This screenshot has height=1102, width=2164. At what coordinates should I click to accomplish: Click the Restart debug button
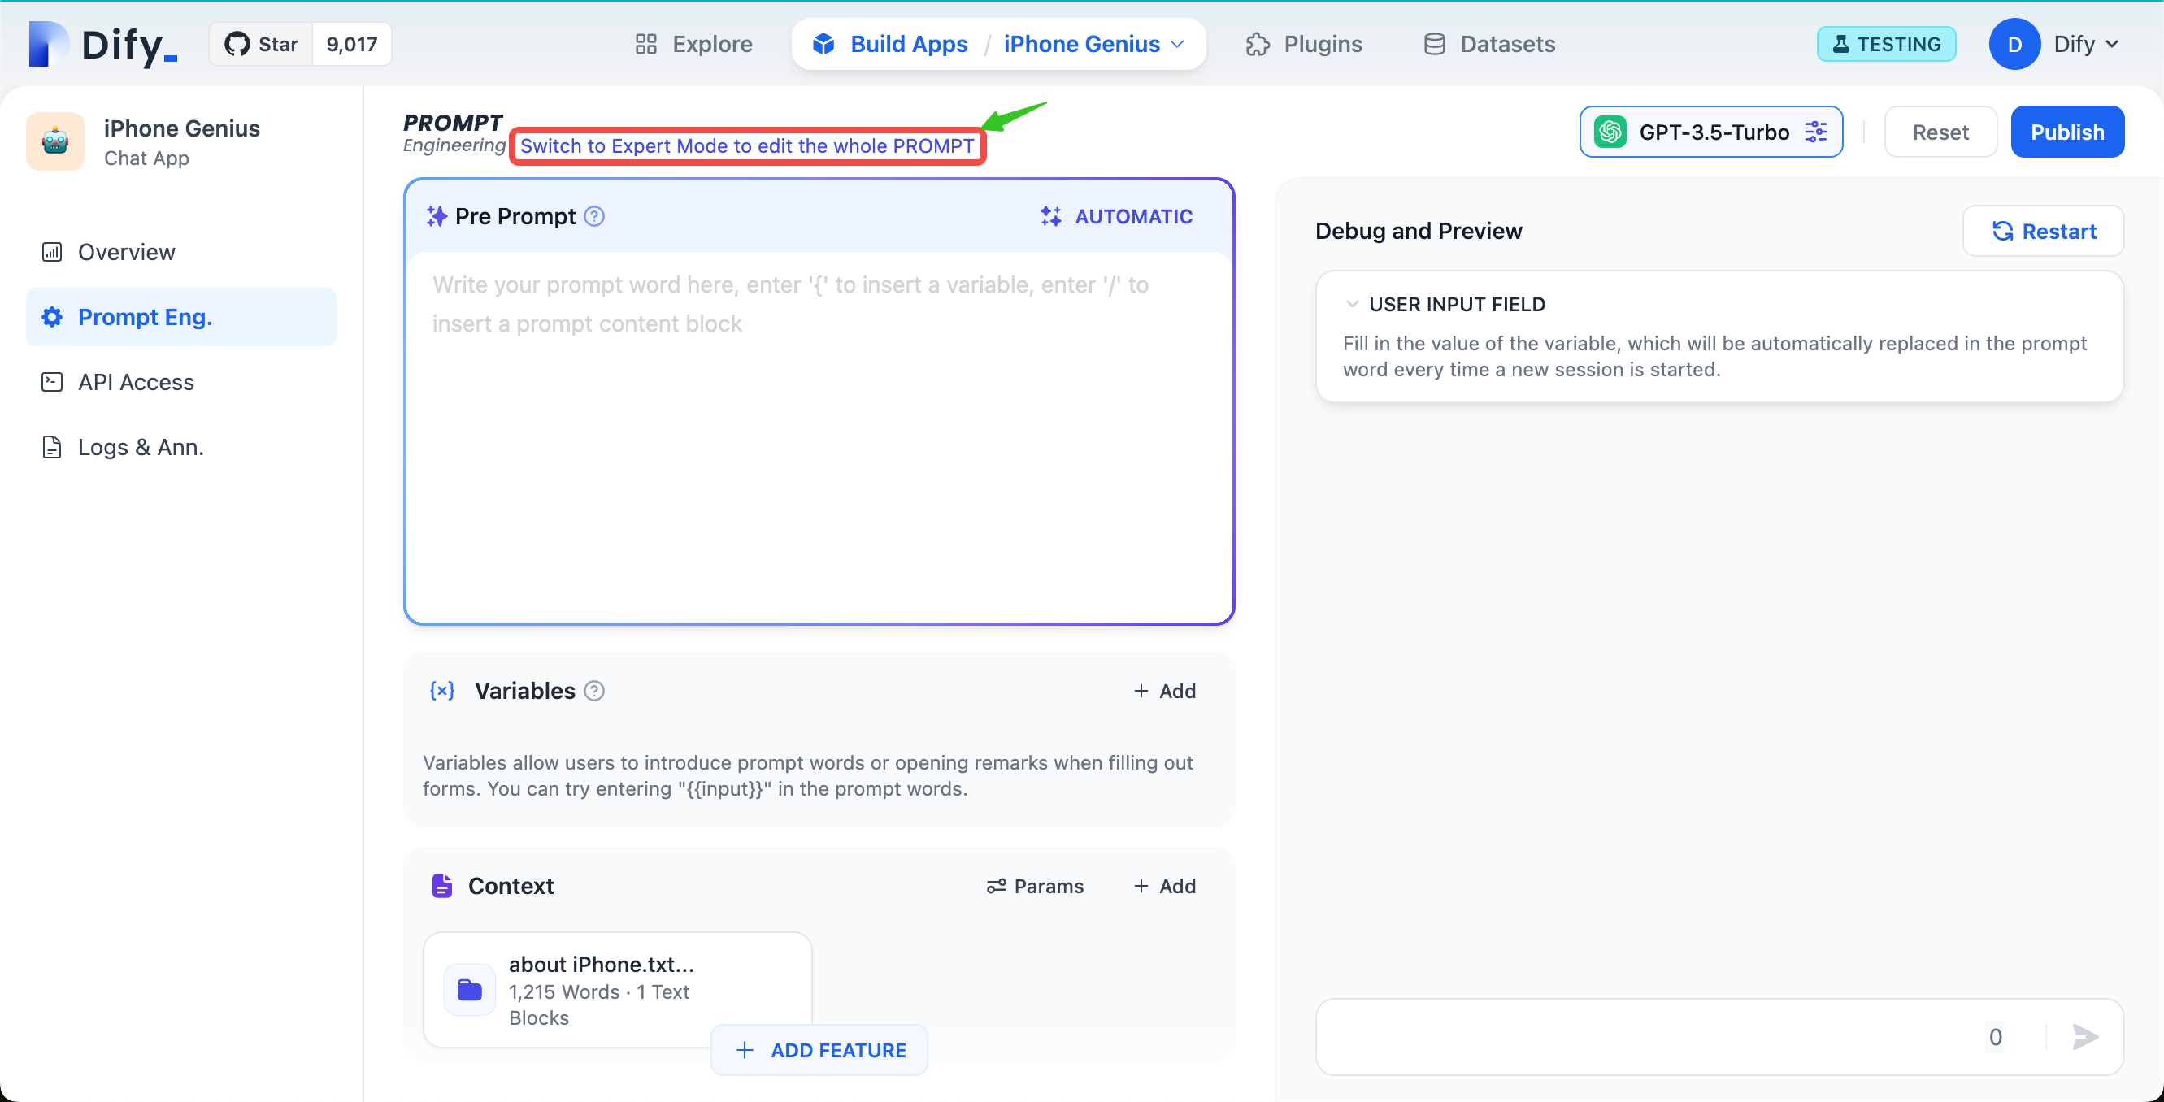tap(2043, 231)
